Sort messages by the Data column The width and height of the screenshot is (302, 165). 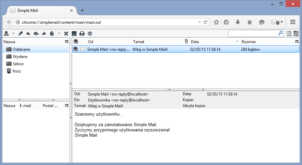[215, 42]
